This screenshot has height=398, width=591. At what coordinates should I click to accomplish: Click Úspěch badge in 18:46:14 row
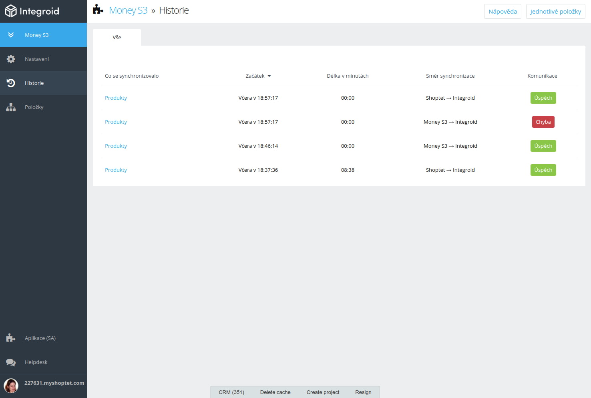543,146
